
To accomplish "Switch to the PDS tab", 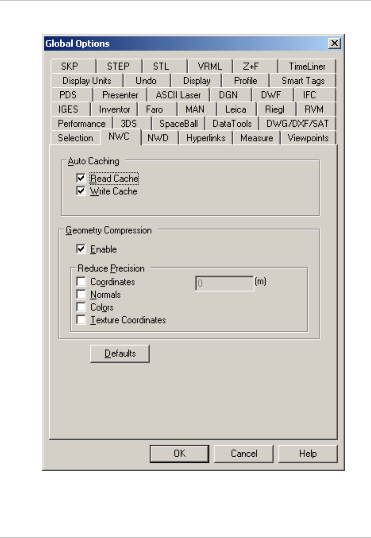I will pyautogui.click(x=72, y=95).
